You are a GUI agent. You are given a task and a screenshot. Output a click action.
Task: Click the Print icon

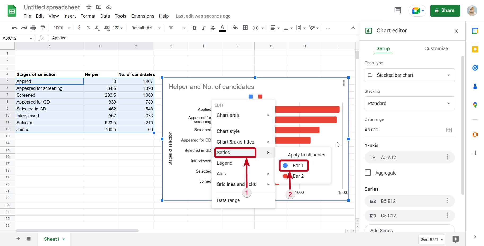(x=33, y=28)
